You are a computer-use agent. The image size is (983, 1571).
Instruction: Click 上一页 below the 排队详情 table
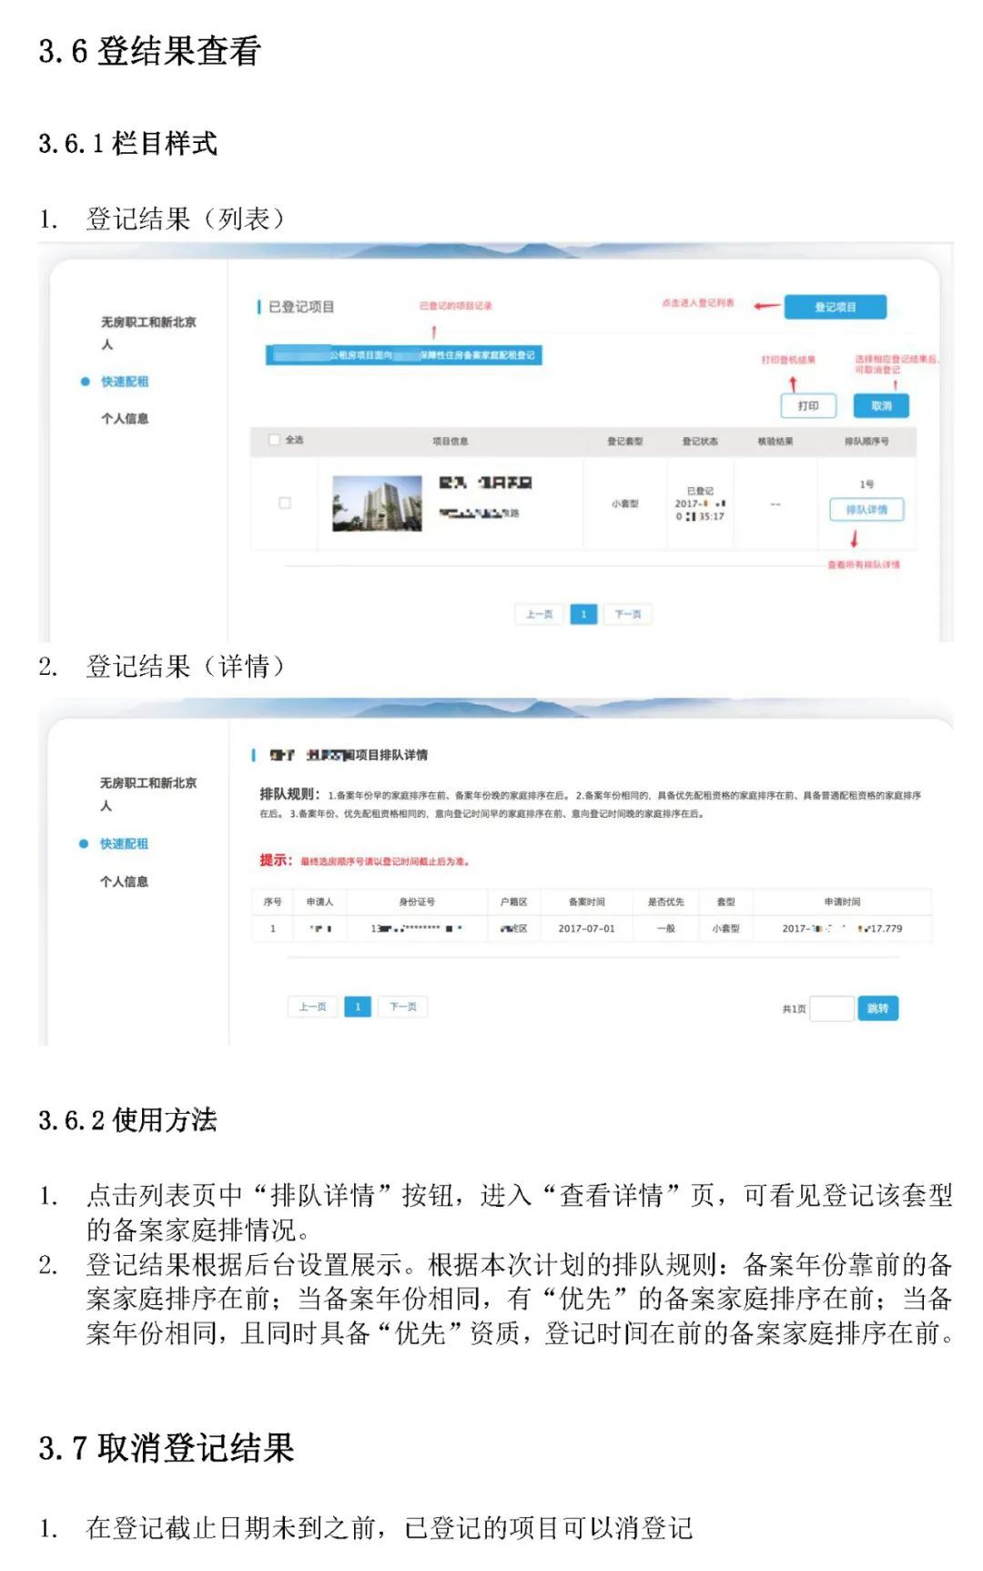[x=312, y=1007]
